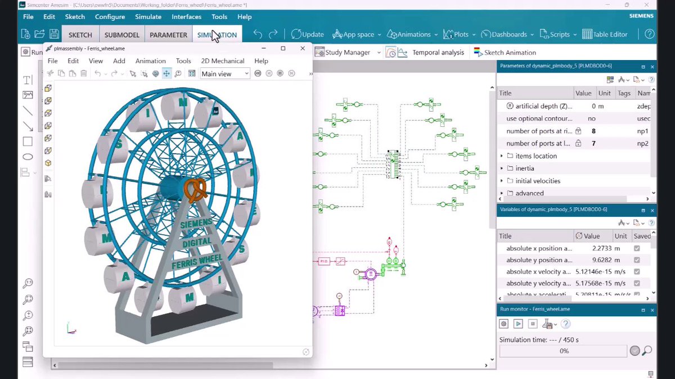Expand the items location parameter group

pyautogui.click(x=502, y=156)
